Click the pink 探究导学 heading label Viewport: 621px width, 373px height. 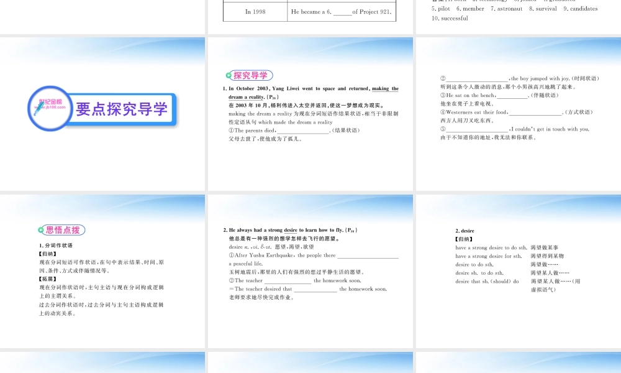click(250, 75)
